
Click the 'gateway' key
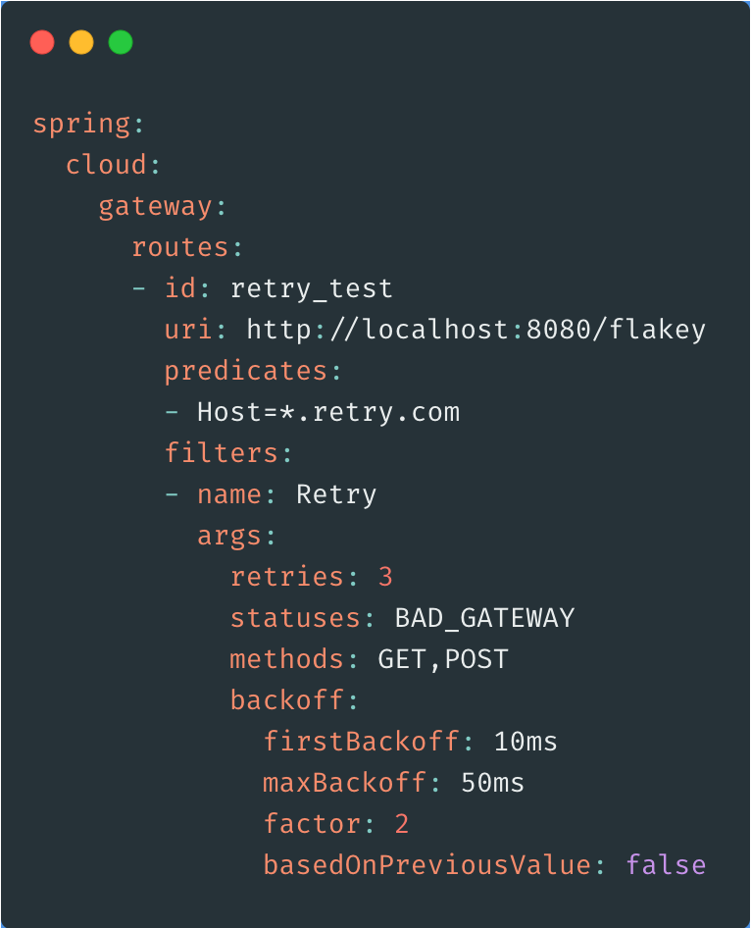coord(156,206)
